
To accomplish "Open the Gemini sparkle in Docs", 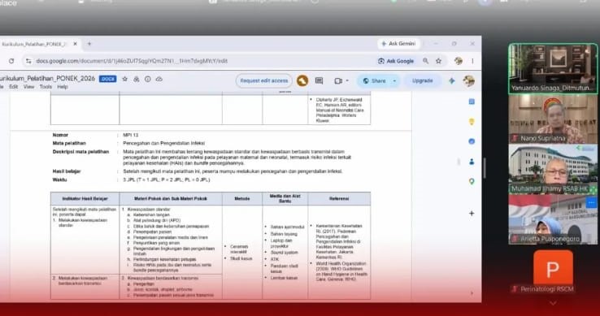I will click(452, 80).
